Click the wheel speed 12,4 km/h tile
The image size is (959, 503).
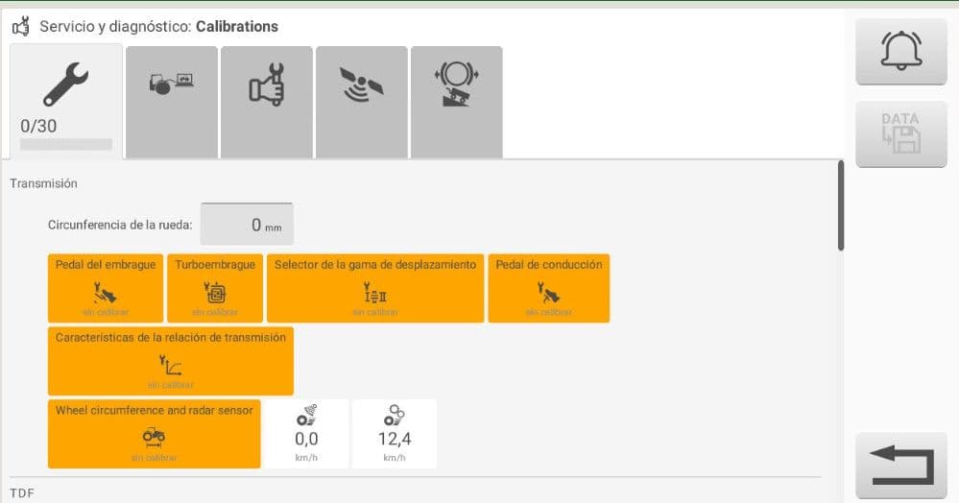(x=395, y=434)
